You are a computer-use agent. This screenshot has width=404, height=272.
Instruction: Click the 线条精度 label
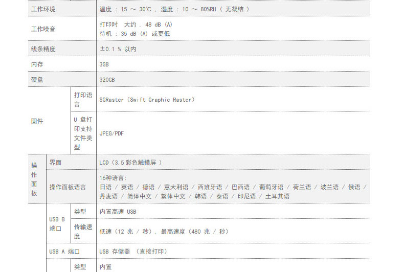(43, 49)
